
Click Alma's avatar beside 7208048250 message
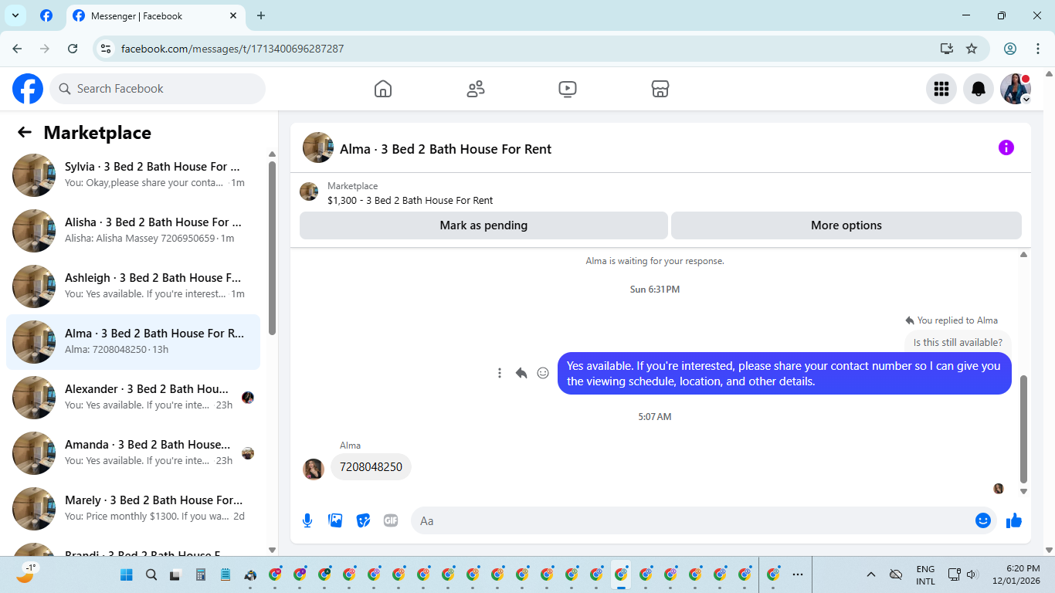click(314, 469)
